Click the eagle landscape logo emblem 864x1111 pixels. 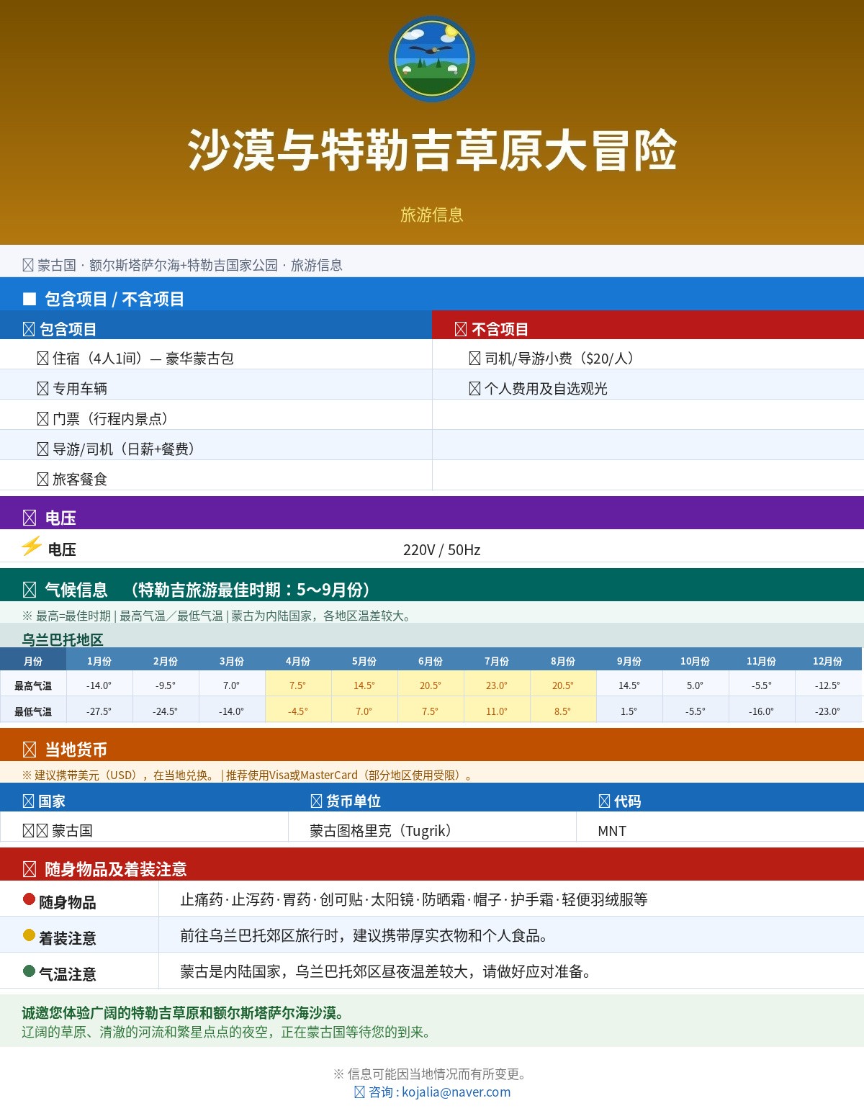coord(432,59)
